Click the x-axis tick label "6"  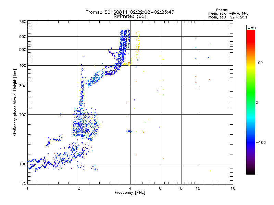160,188
